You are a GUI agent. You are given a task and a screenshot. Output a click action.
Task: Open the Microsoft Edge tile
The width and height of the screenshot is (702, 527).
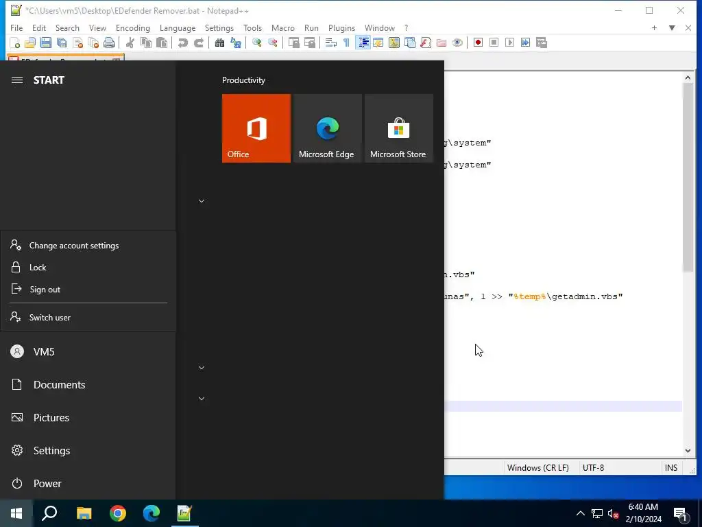(x=328, y=128)
